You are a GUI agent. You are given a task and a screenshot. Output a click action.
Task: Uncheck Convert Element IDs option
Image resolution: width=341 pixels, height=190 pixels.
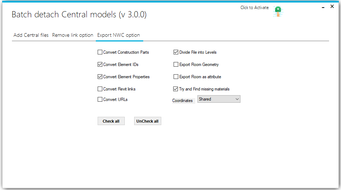[x=100, y=65]
